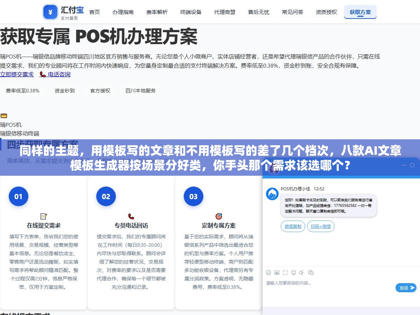Click the 01 step circle
420x315 pixels.
(19, 196)
